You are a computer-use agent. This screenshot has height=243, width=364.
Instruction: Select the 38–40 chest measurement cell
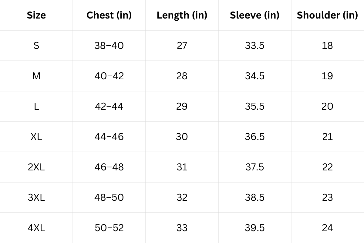pyautogui.click(x=109, y=46)
